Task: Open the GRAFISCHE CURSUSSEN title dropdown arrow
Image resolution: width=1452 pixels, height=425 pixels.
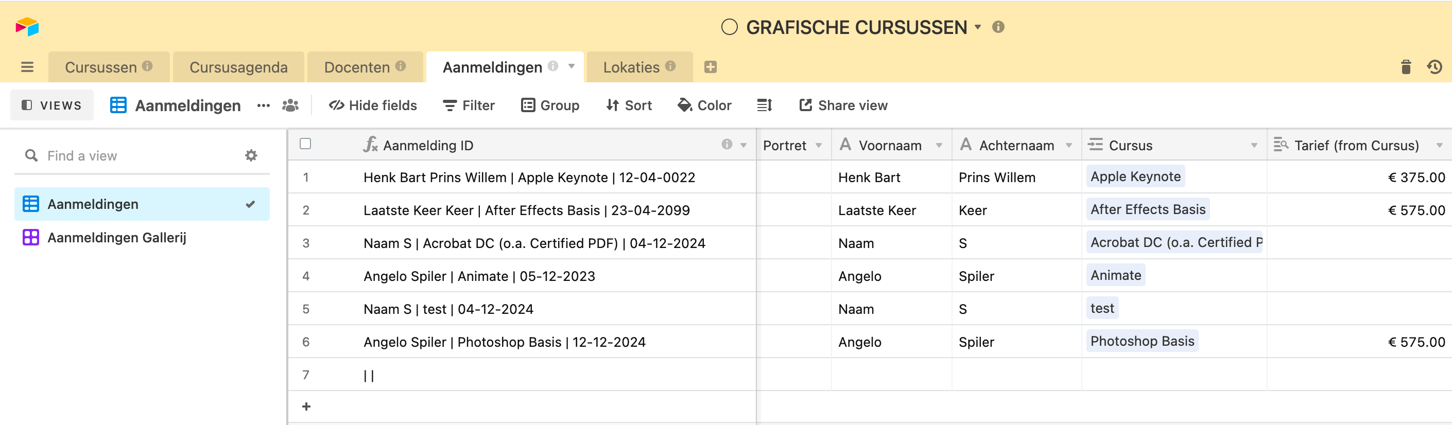Action: click(x=978, y=27)
